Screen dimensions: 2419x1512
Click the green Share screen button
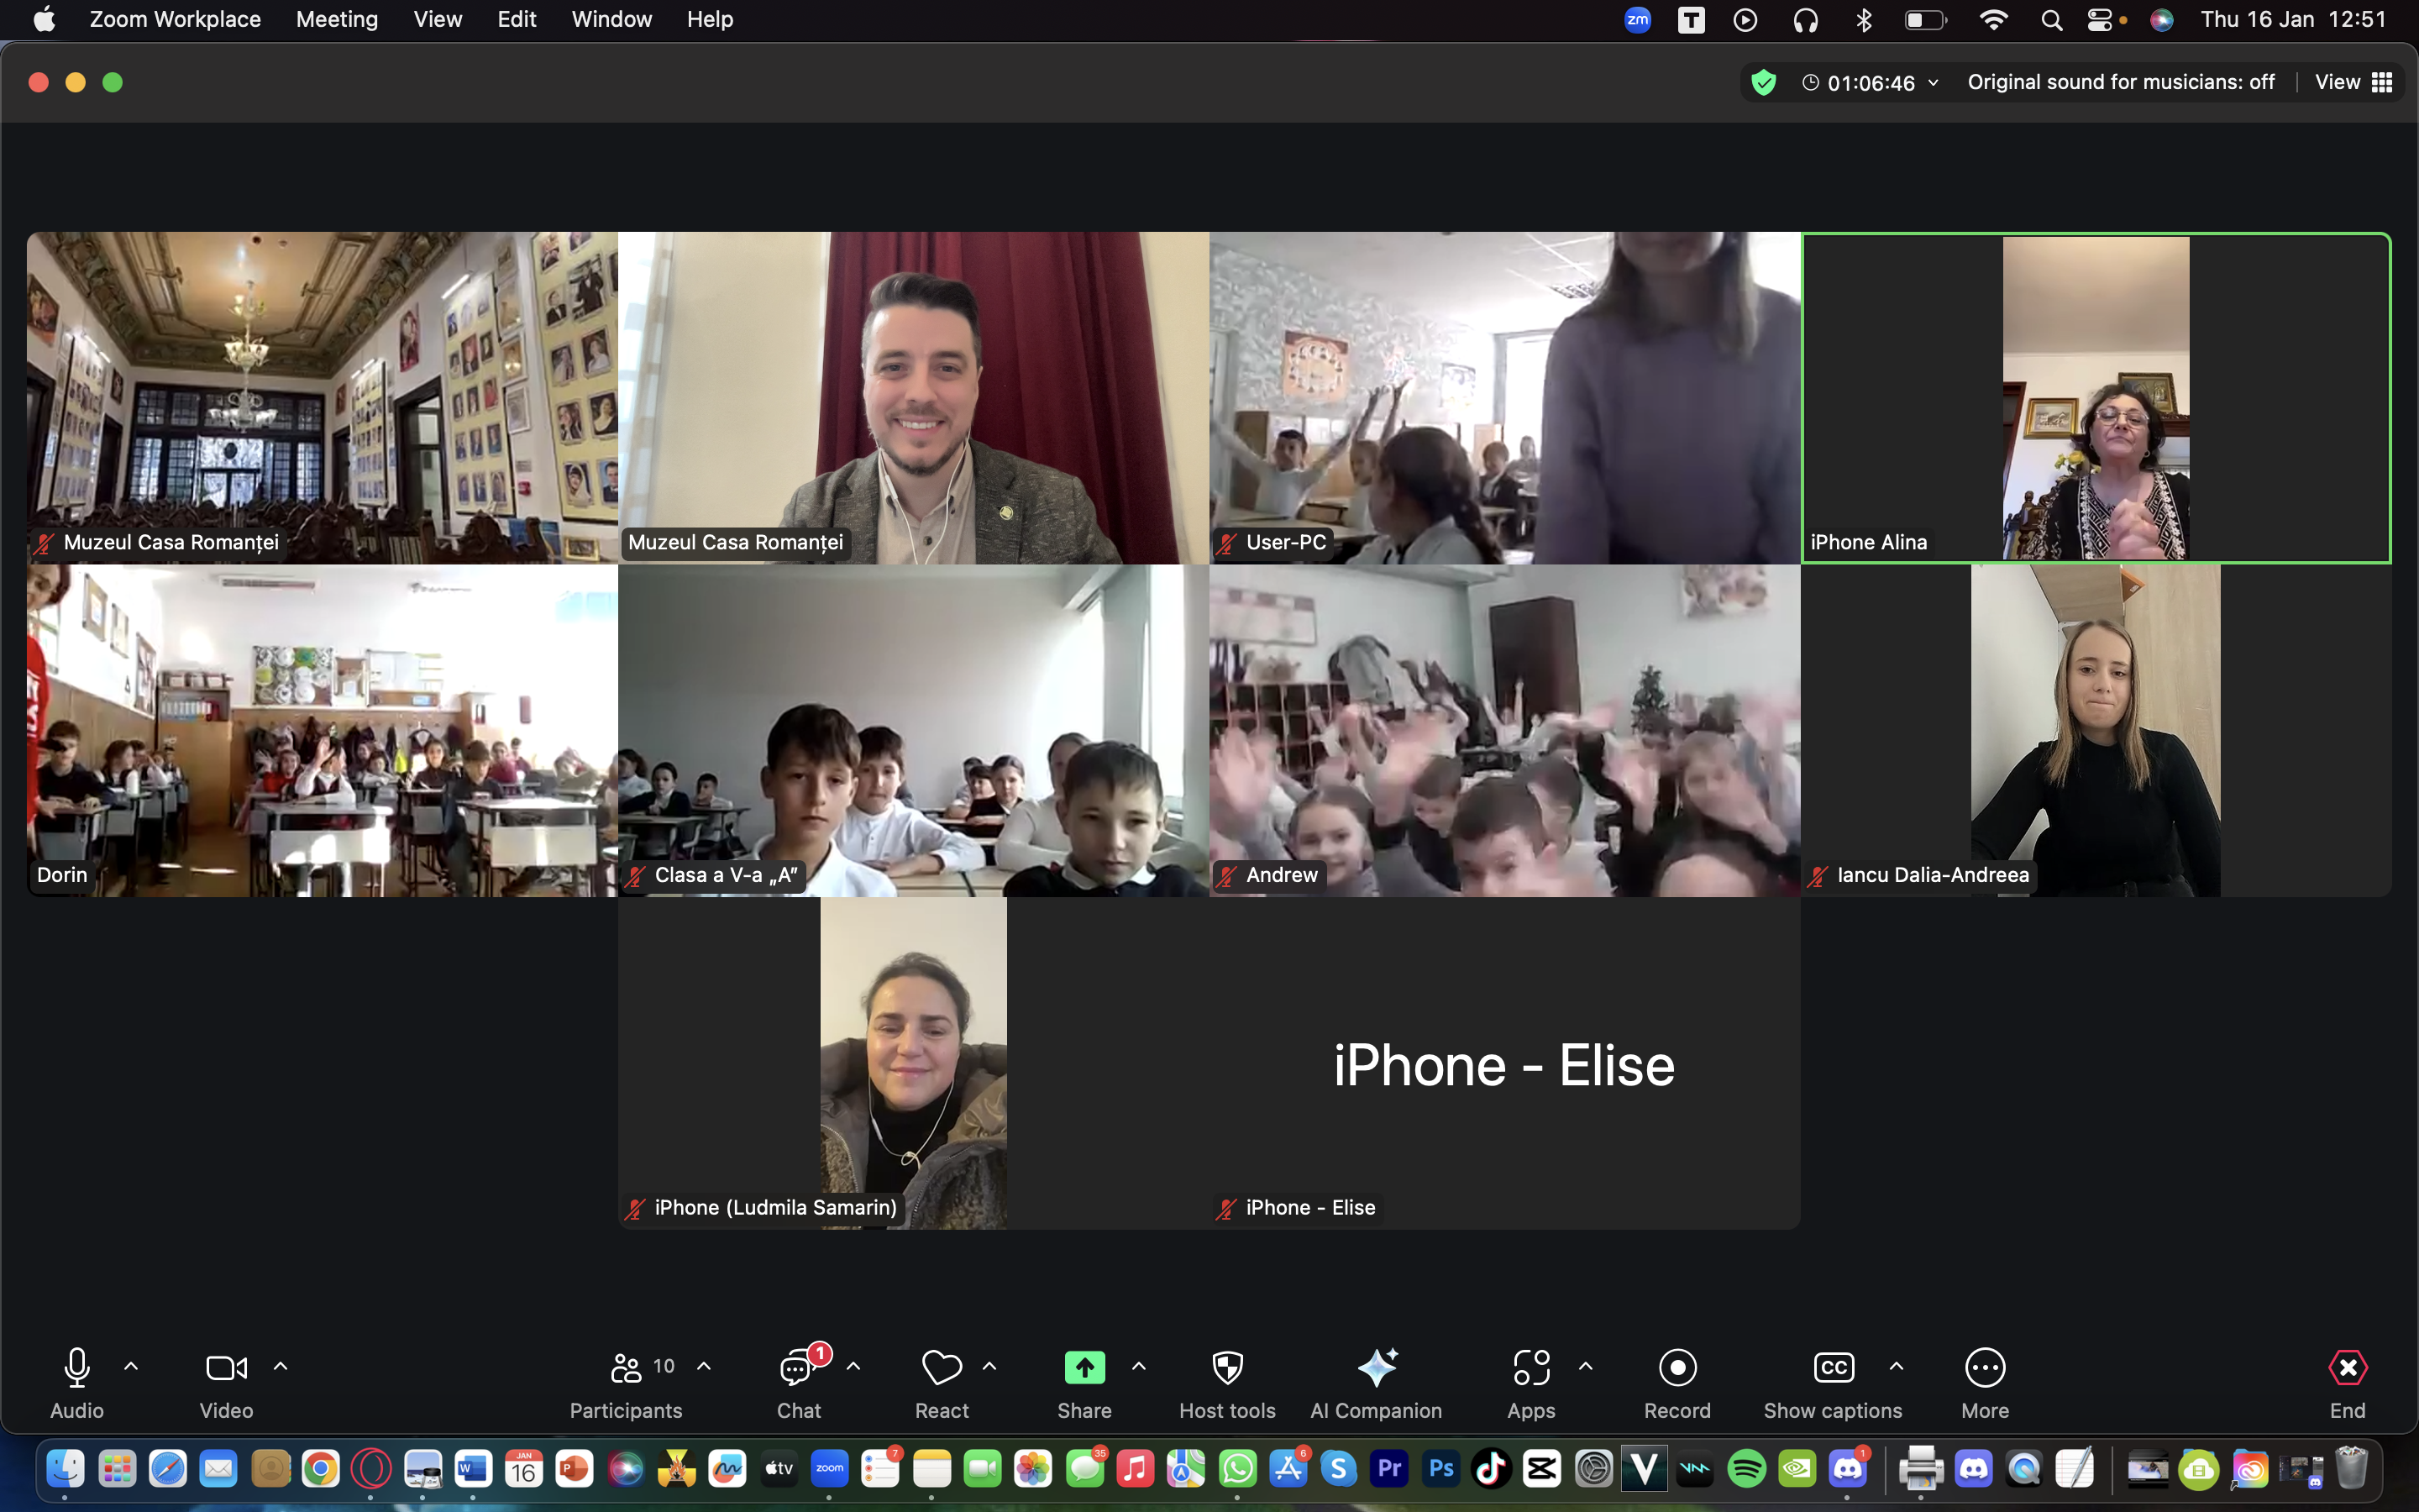click(x=1084, y=1368)
